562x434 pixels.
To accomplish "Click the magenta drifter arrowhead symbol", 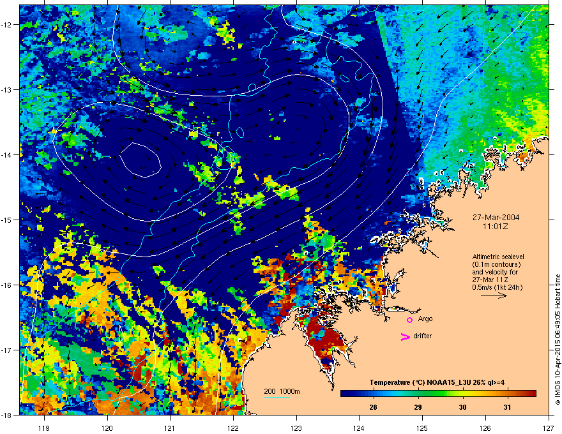I will pyautogui.click(x=405, y=336).
